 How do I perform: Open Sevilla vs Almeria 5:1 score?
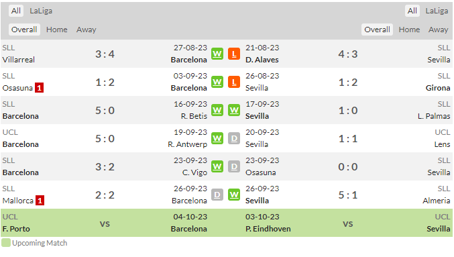348,195
